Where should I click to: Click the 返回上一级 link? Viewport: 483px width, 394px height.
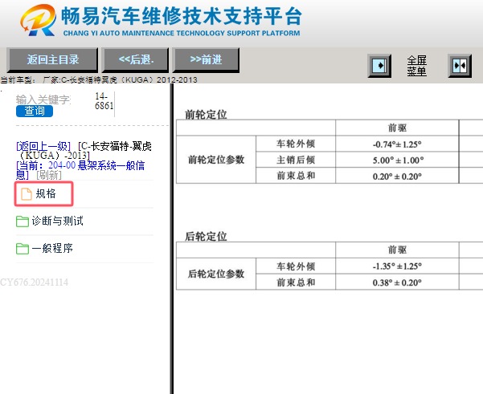click(43, 146)
